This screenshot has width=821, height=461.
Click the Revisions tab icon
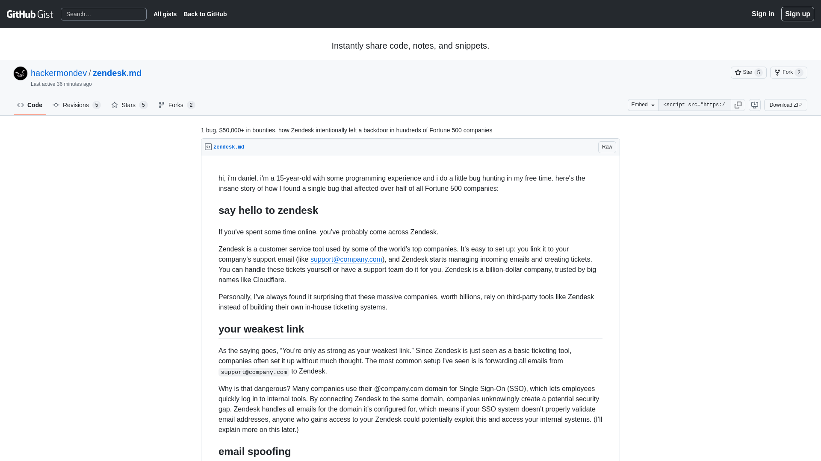tap(56, 105)
